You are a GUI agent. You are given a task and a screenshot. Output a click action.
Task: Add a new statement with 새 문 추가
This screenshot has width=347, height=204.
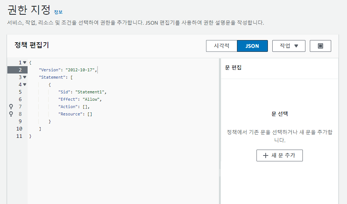(x=280, y=155)
